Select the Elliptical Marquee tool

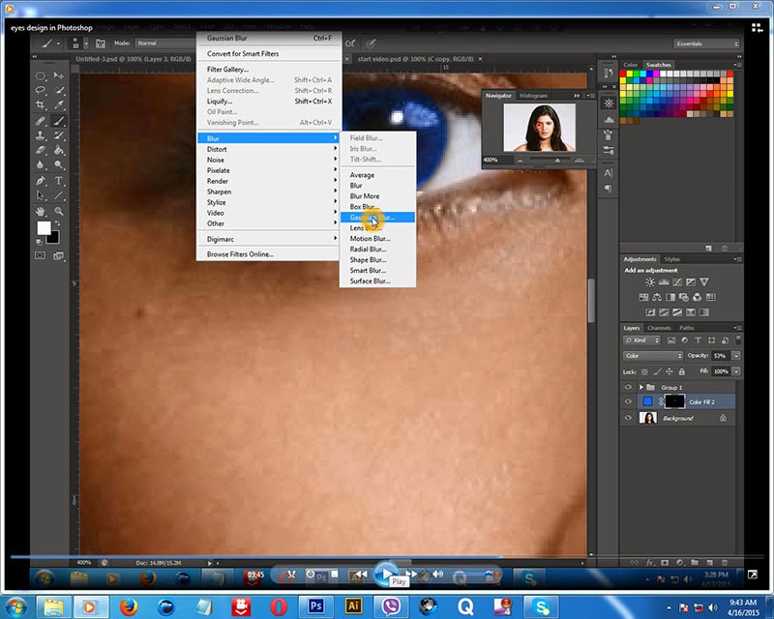[x=41, y=75]
